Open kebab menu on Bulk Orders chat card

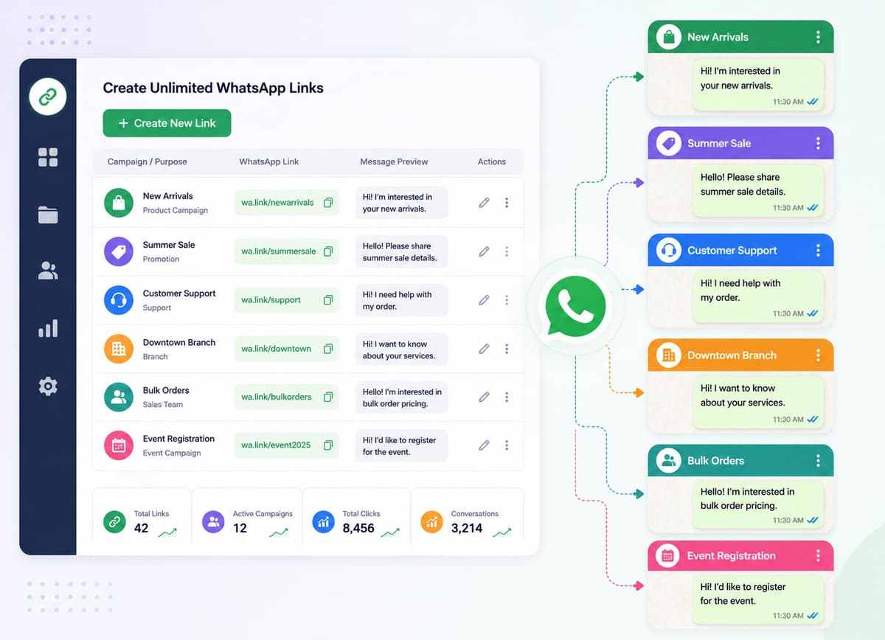[818, 461]
